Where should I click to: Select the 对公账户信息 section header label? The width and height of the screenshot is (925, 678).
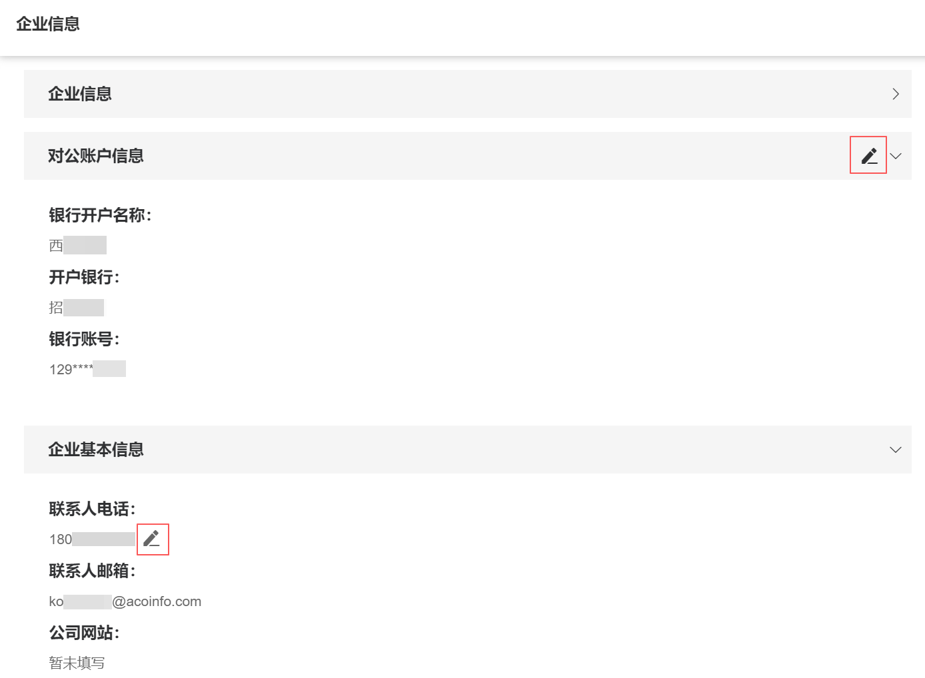point(96,156)
